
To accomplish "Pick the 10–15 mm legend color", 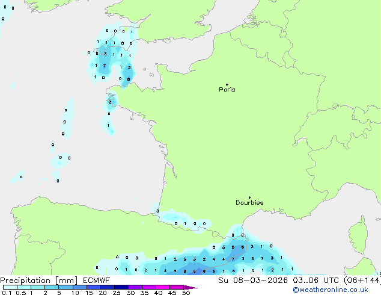I will (79, 287).
